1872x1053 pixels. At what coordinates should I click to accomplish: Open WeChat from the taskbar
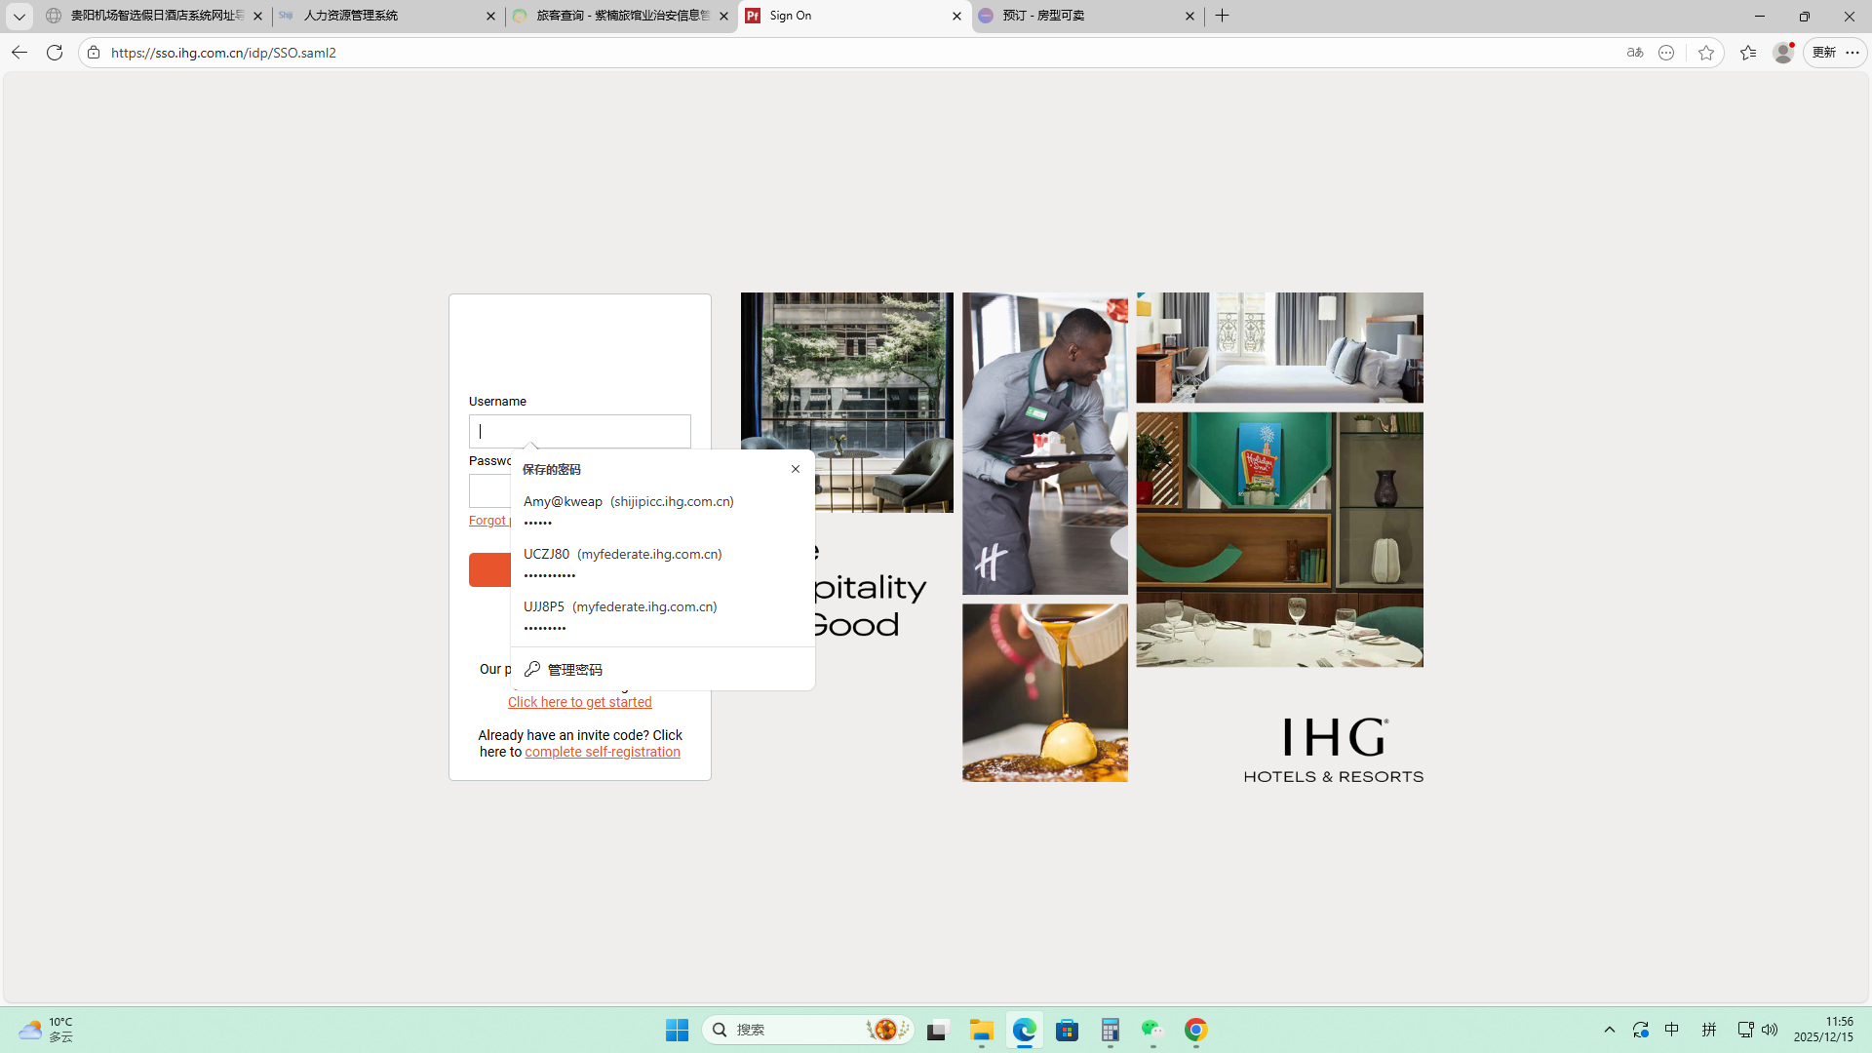pos(1152,1030)
